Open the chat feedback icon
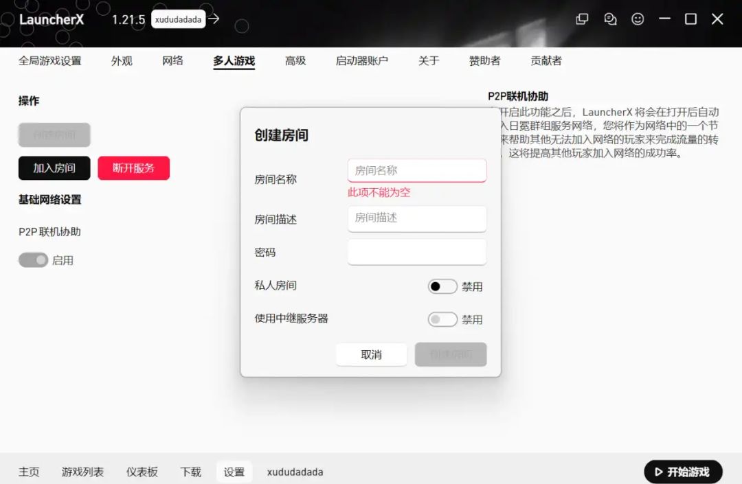 tap(610, 19)
